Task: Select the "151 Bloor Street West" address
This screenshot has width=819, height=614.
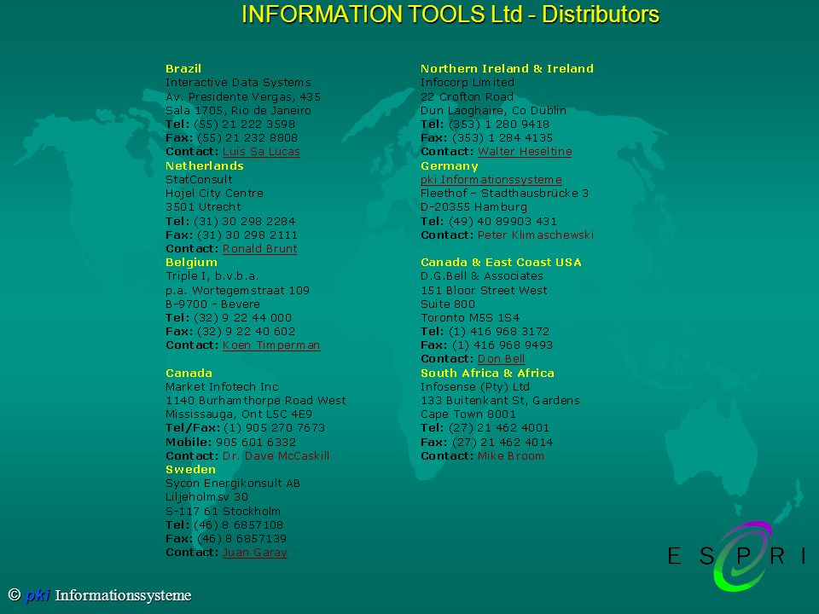Action: pos(485,290)
